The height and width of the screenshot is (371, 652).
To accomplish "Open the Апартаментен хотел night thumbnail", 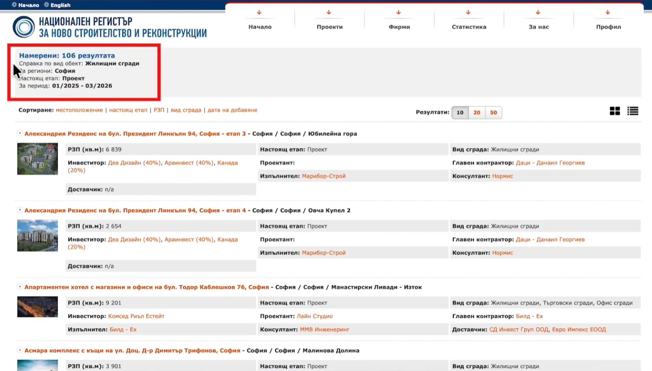I will click(x=37, y=307).
